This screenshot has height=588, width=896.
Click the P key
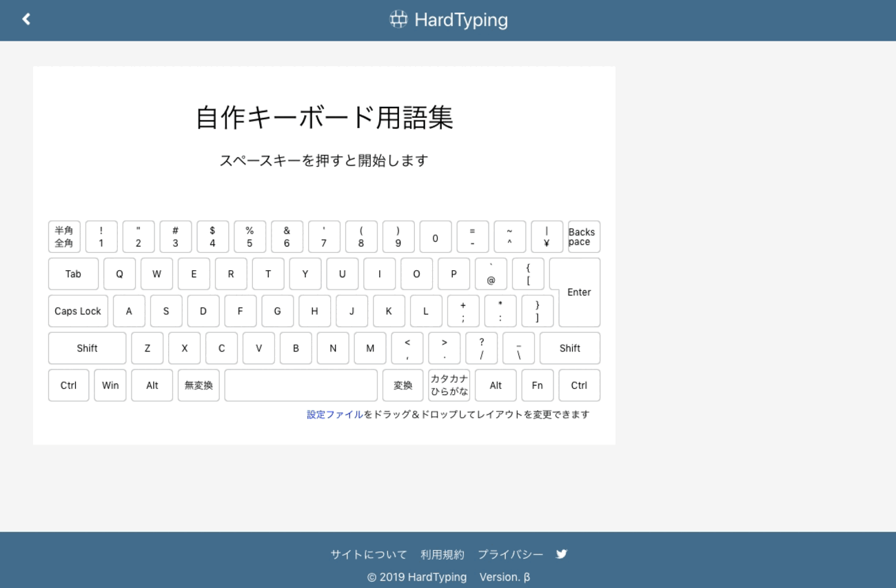[454, 274]
